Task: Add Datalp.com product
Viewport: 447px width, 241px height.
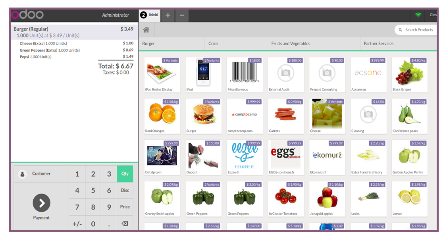Action: (x=162, y=157)
